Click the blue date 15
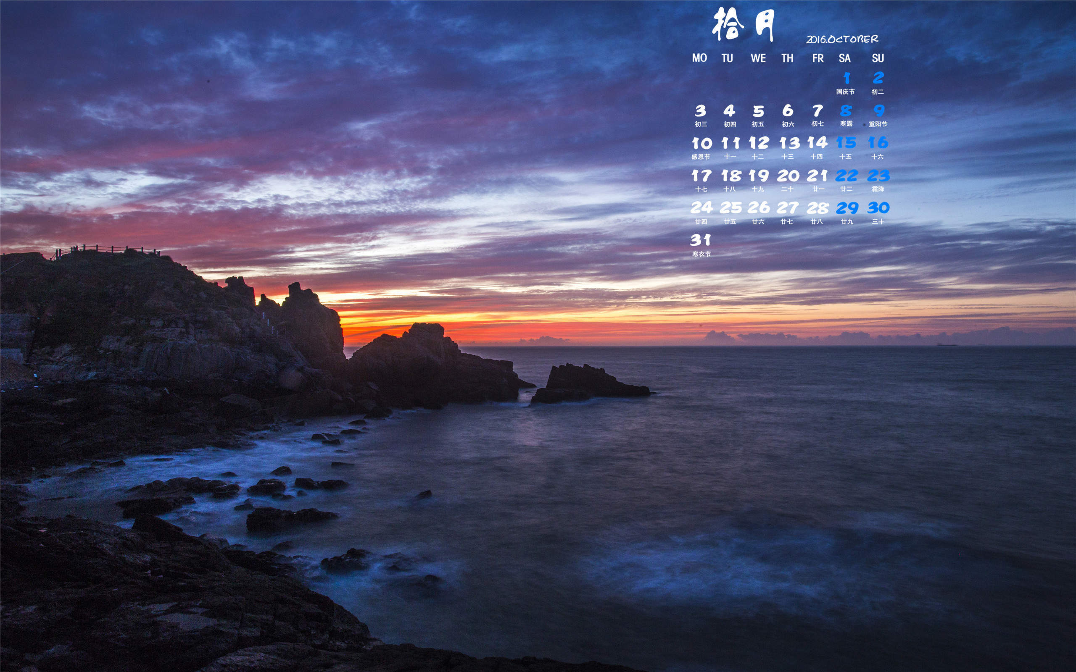Viewport: 1076px width, 672px height. (846, 143)
